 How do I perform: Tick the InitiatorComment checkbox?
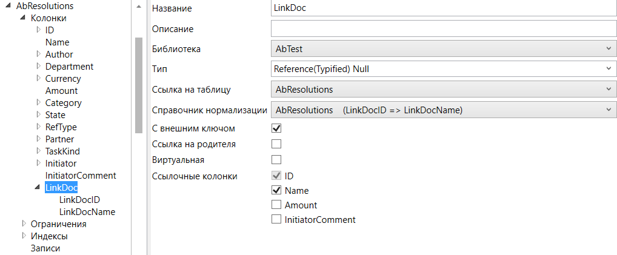276,220
